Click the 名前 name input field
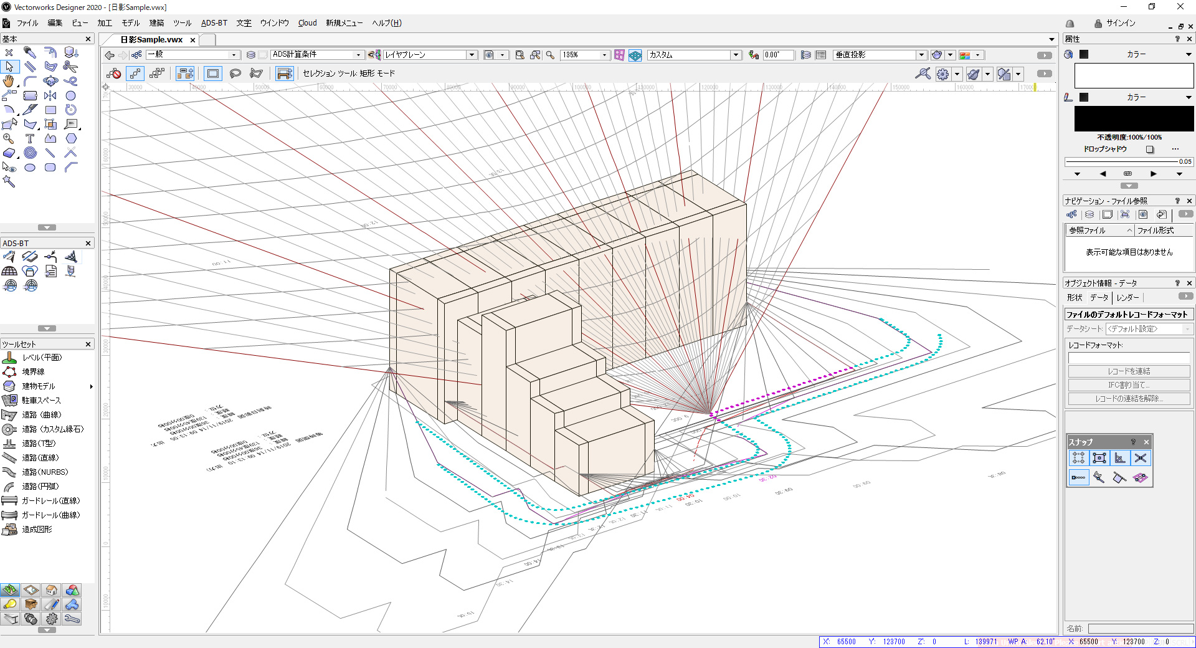Image resolution: width=1196 pixels, height=648 pixels. 1140,629
